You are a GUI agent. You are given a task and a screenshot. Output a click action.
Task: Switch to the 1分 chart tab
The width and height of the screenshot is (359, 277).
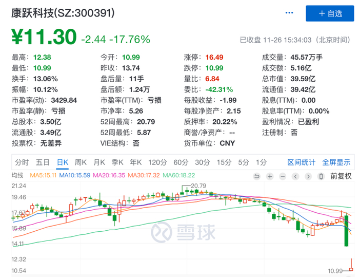[261, 162]
